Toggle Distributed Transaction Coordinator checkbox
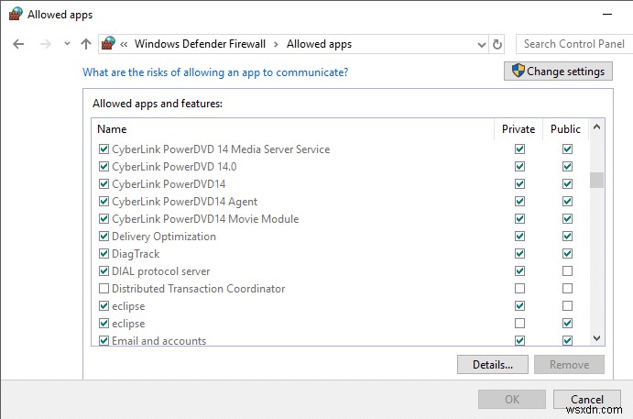This screenshot has height=419, width=633. click(103, 289)
